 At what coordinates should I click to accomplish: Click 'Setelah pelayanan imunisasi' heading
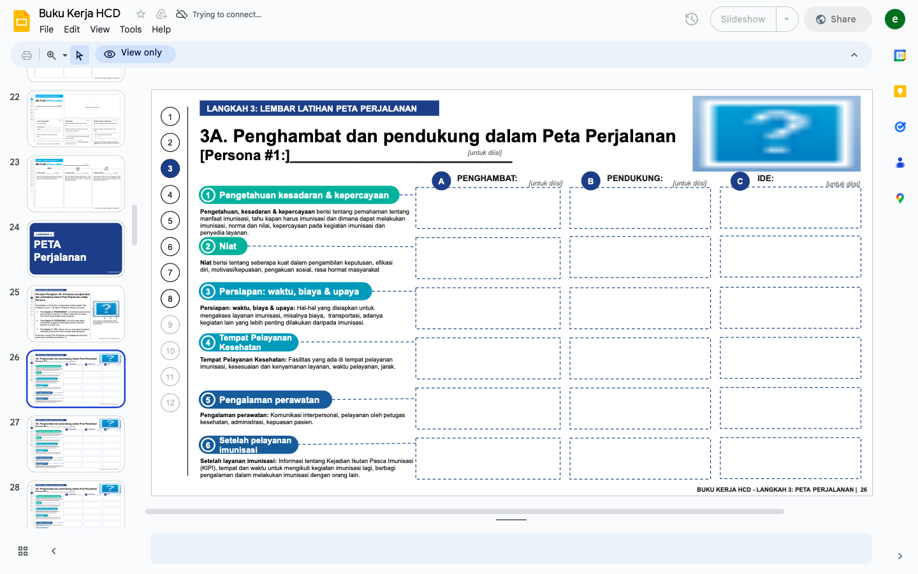point(249,445)
